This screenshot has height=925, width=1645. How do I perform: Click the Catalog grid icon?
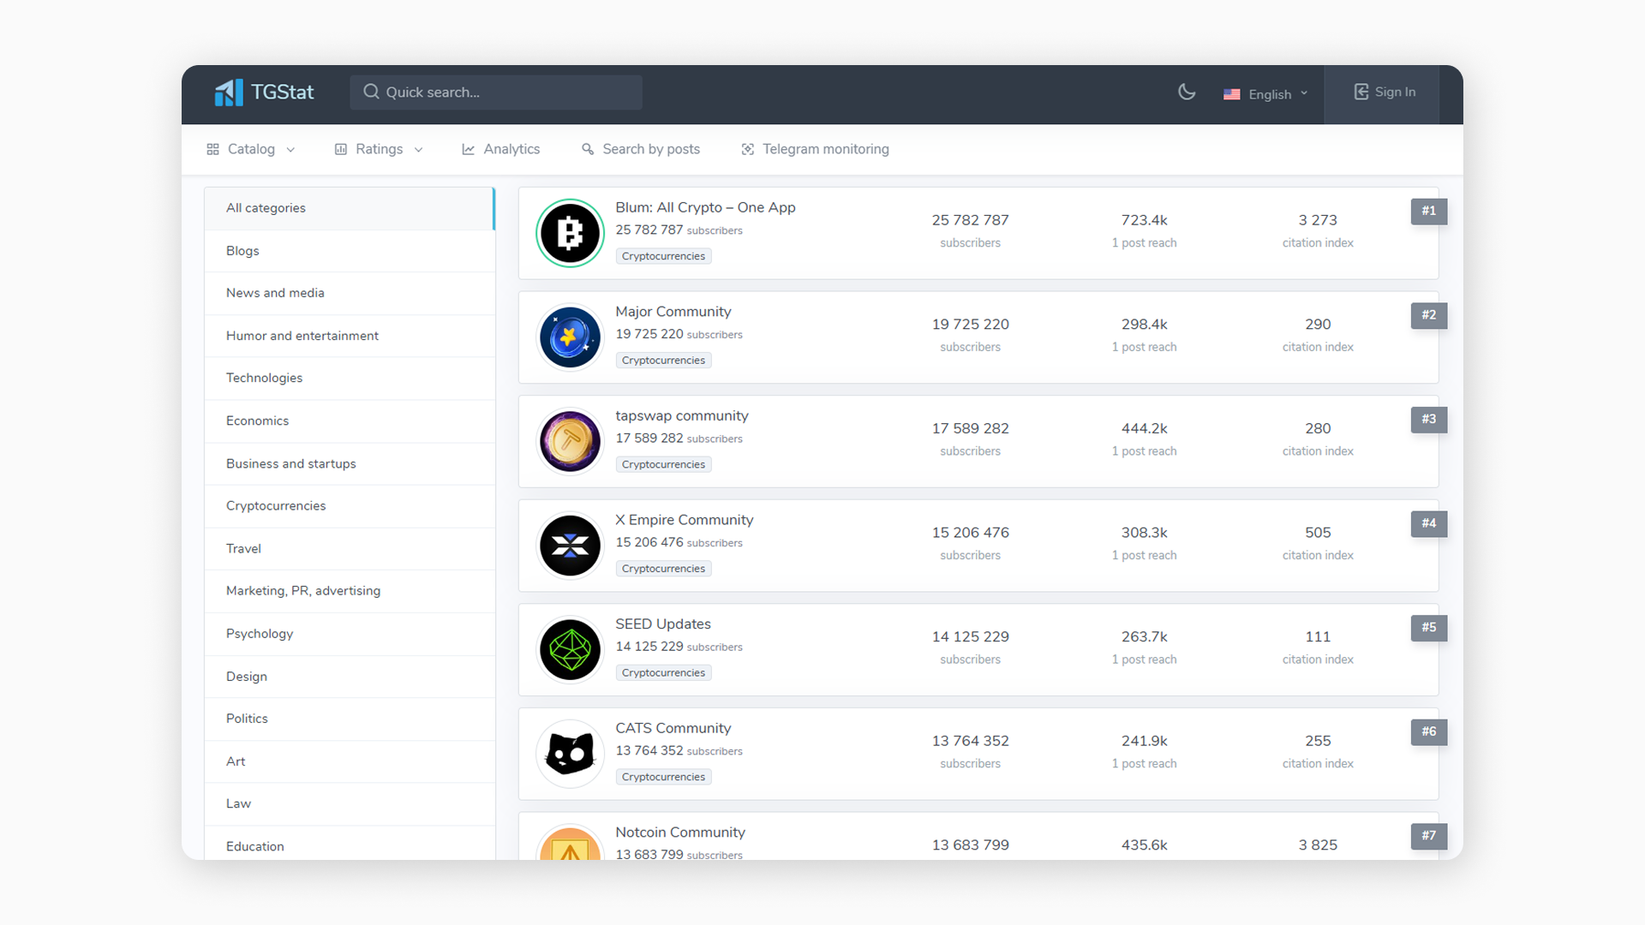(212, 149)
